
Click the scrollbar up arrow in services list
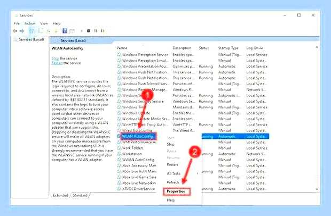317,47
